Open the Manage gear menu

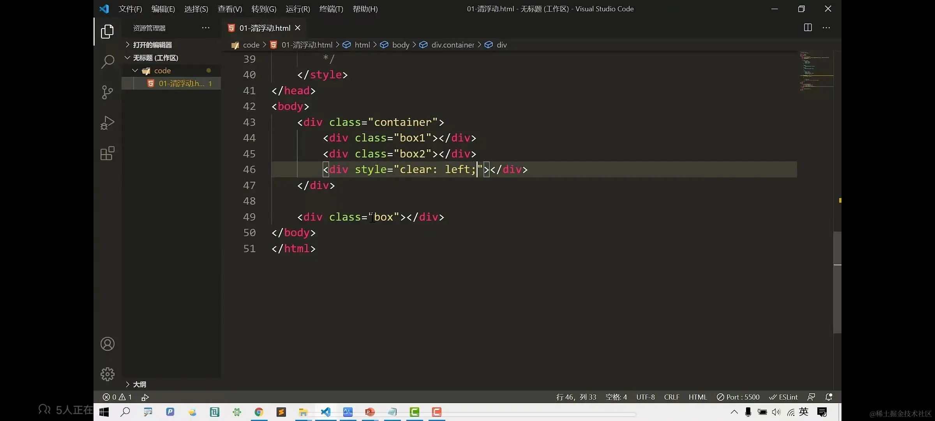[x=107, y=374]
